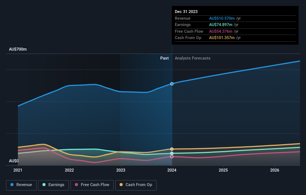Click the Free Cash Flow label in tooltip
306x195 pixels.
pyautogui.click(x=189, y=31)
